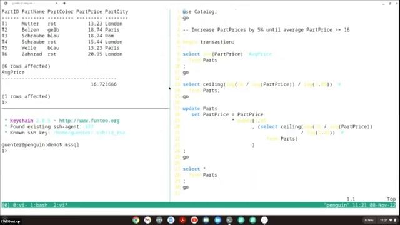Click the Welle part name
Viewport: 400px width, 225px height.
29,48
